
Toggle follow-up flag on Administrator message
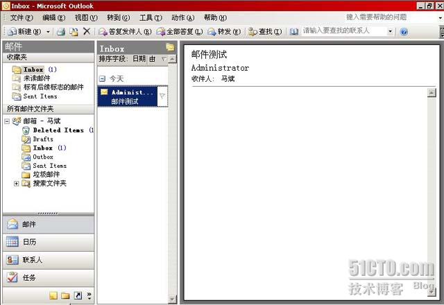click(x=162, y=96)
